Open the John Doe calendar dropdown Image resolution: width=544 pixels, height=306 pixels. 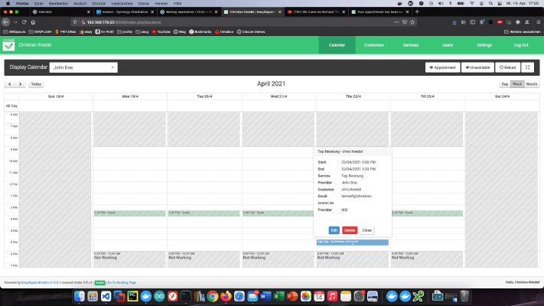[x=83, y=67]
